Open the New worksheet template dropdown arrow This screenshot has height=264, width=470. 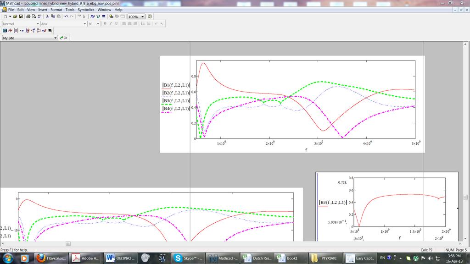(x=10, y=16)
